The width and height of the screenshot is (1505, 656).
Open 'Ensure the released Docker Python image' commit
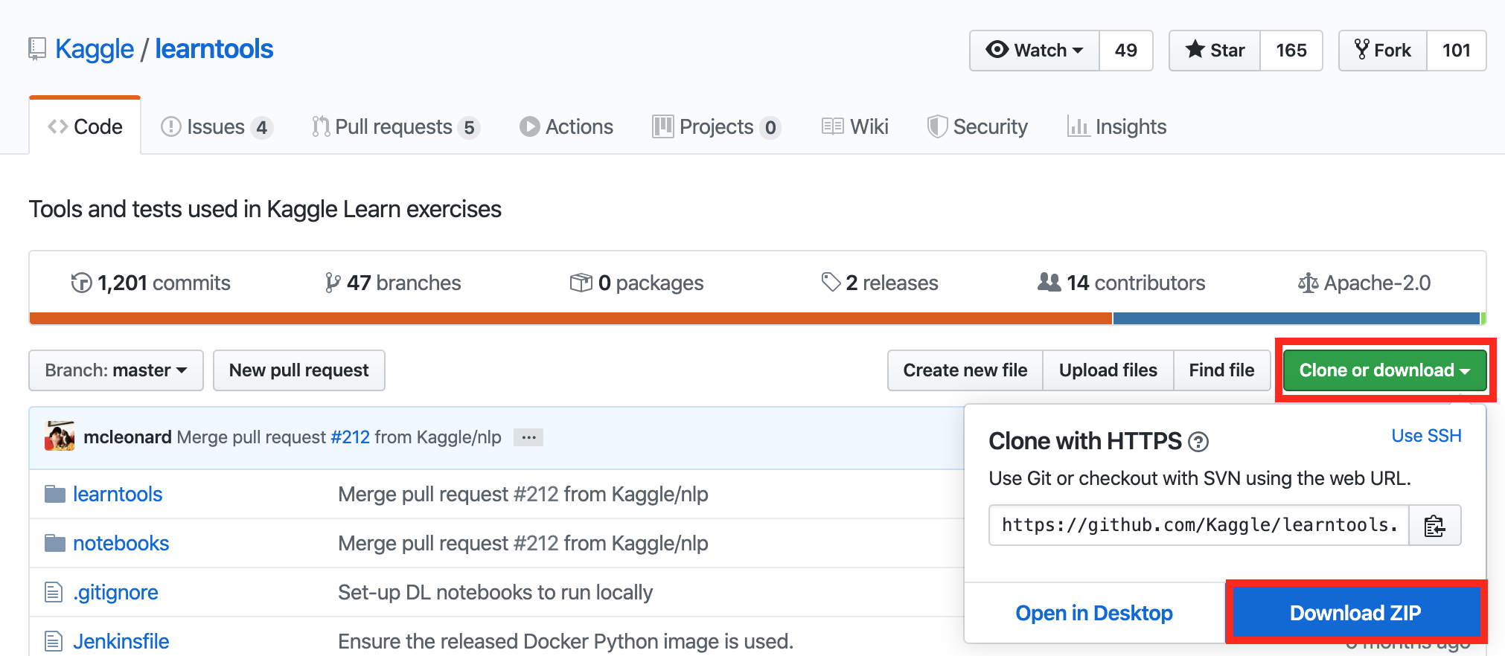(566, 641)
